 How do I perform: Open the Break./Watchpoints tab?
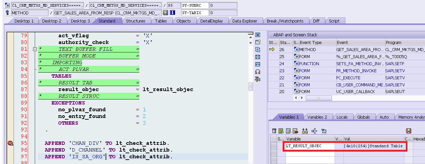click(285, 21)
